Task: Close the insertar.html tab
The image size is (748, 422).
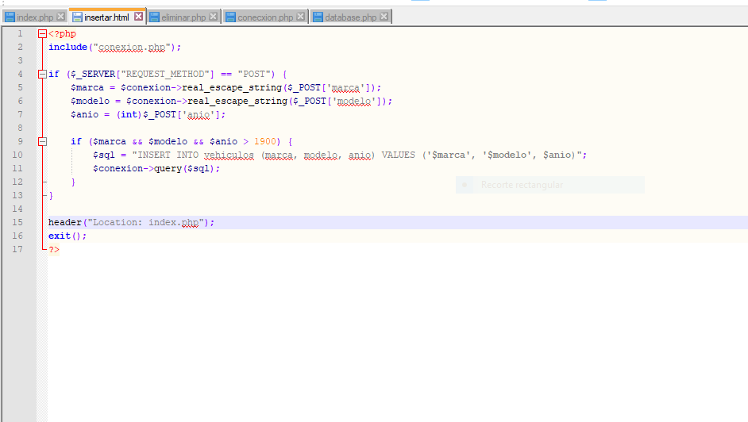Action: click(x=139, y=17)
